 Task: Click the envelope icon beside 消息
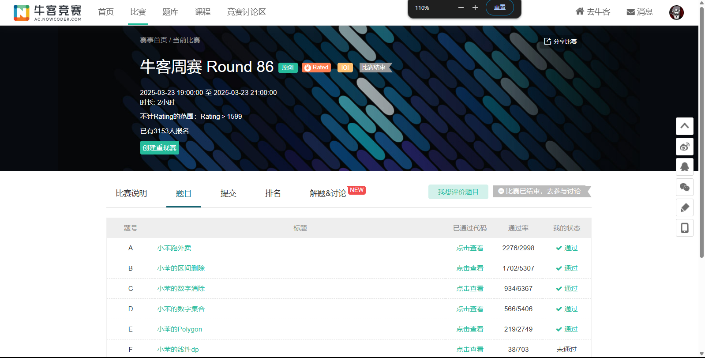631,12
